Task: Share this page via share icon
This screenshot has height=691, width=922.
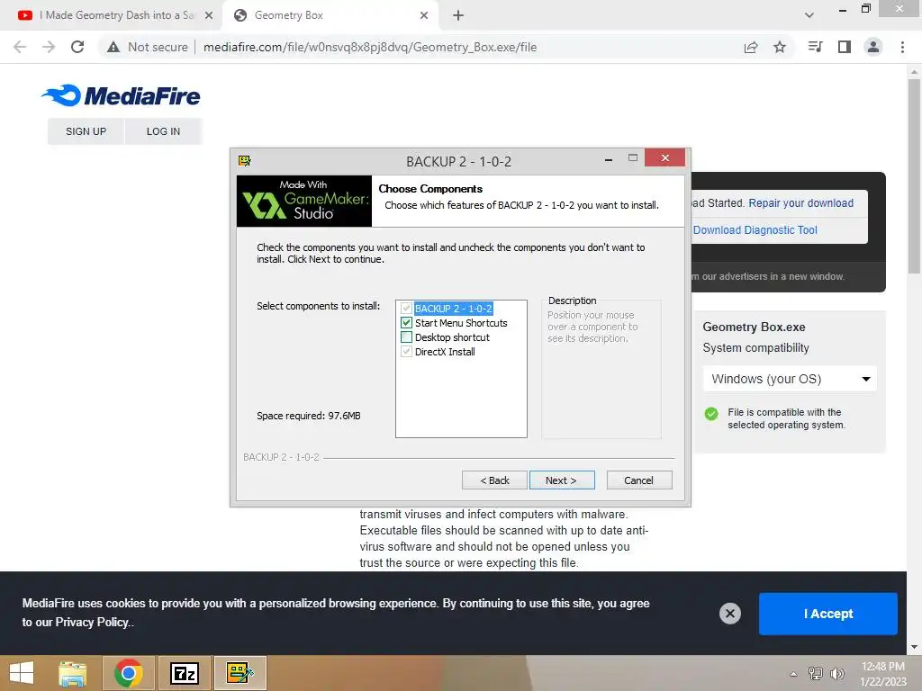Action: 751,47
